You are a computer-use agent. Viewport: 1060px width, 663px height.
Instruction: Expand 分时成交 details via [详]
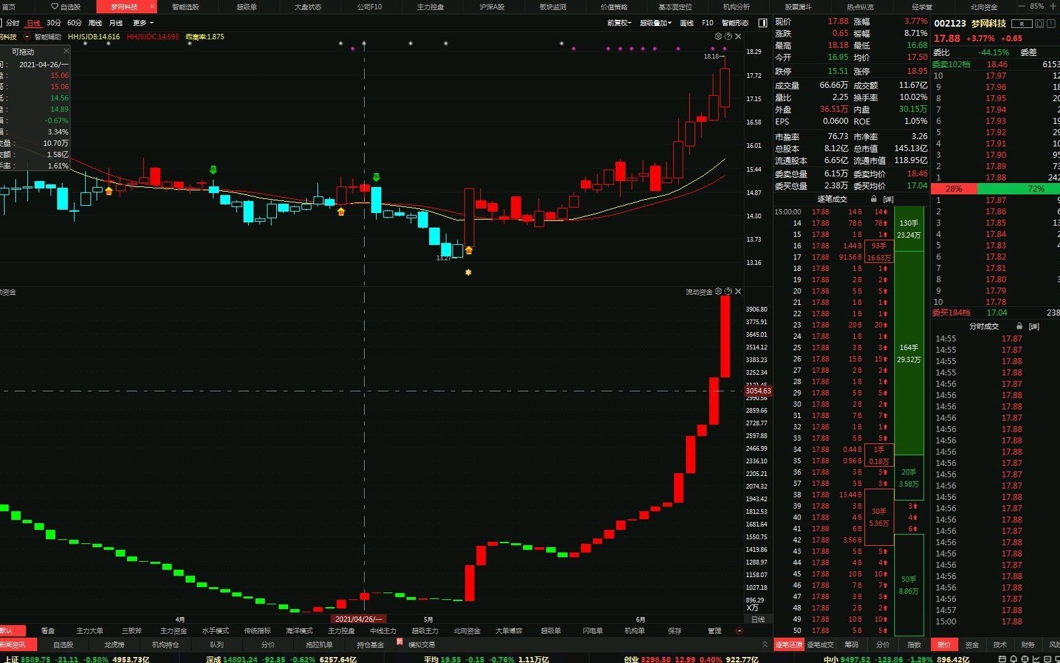(x=1033, y=326)
